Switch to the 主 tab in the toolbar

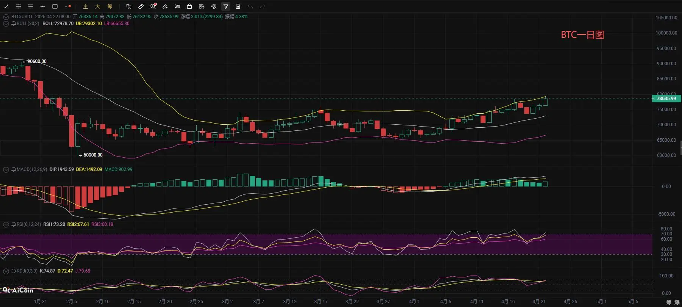[x=86, y=6]
